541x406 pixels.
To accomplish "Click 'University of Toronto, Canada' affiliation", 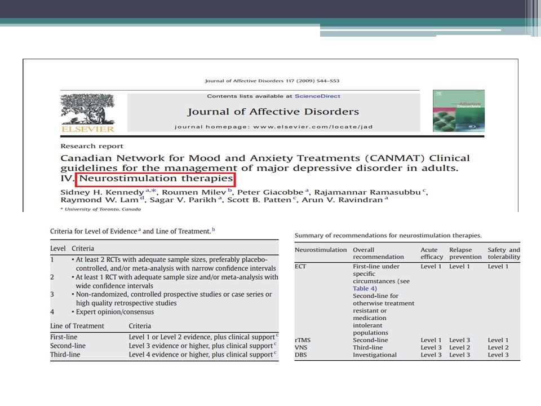I will pyautogui.click(x=103, y=209).
